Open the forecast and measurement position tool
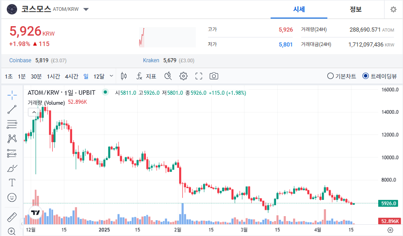This screenshot has width=403, height=236. (12, 153)
